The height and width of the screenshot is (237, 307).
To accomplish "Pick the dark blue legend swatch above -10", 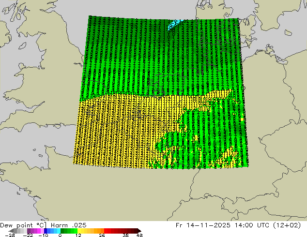I will [46, 231].
